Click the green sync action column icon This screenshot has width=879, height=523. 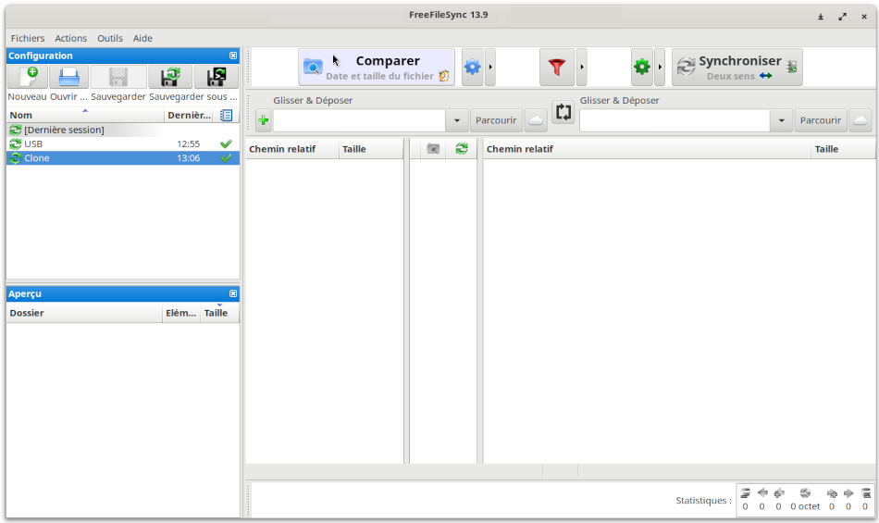click(462, 148)
